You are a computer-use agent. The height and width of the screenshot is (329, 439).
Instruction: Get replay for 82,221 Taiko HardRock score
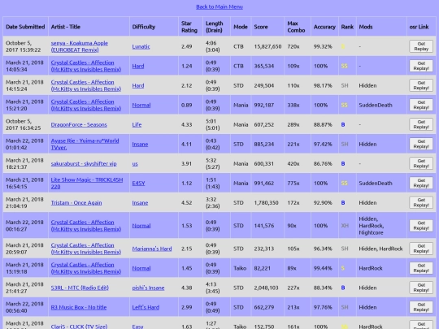pos(421,268)
